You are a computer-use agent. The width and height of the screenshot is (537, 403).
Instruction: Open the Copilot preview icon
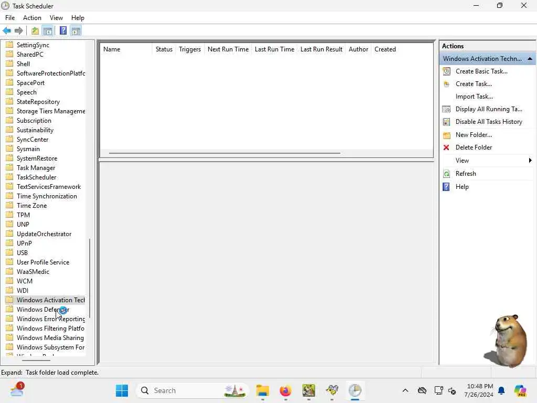520,390
